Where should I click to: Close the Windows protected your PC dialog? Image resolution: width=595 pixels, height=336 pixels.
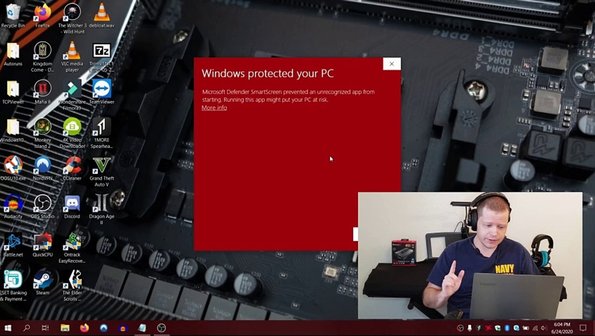click(392, 64)
